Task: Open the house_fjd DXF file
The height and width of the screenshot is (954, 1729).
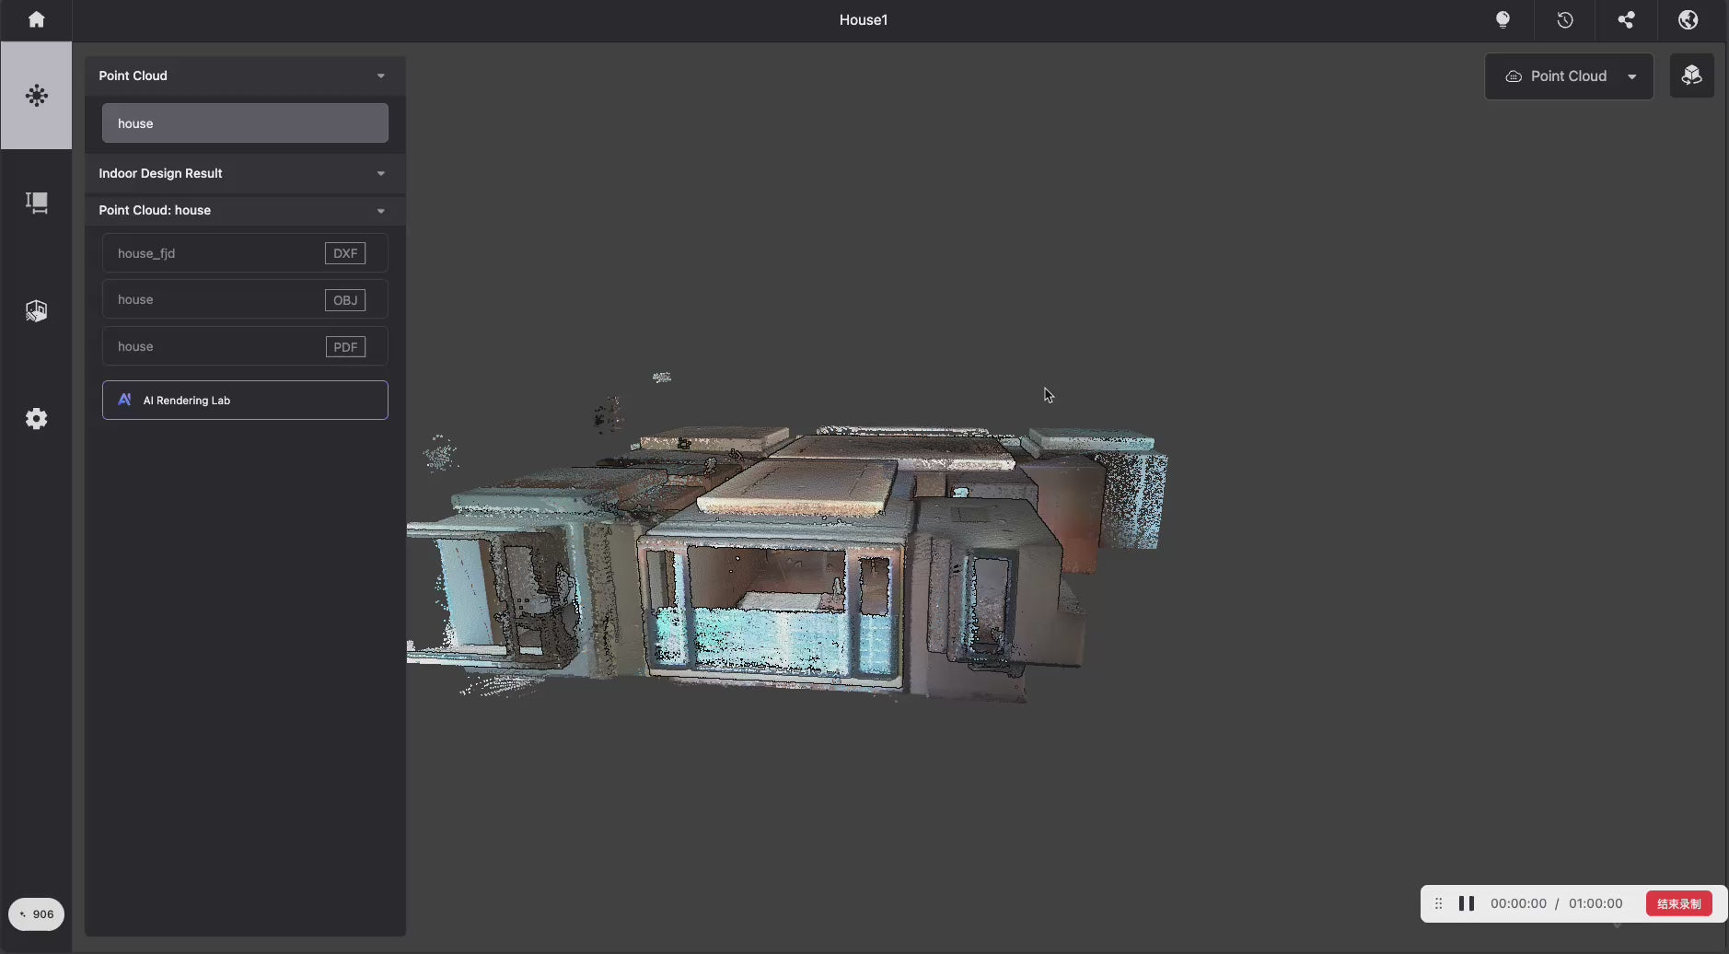Action: (245, 253)
